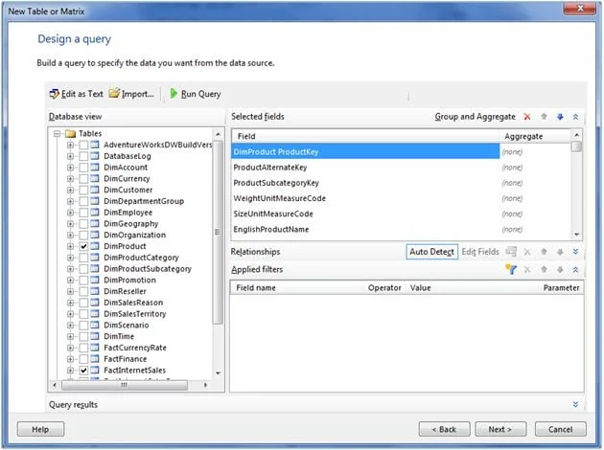Click Group and Aggregate
This screenshot has width=604, height=450.
click(x=475, y=117)
